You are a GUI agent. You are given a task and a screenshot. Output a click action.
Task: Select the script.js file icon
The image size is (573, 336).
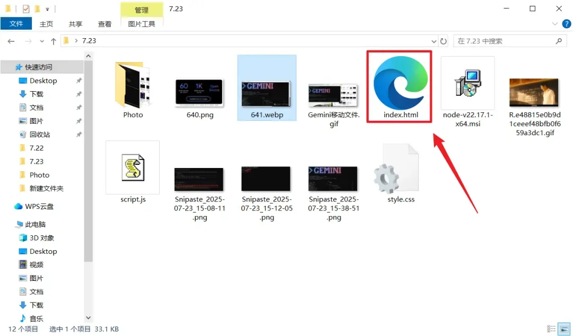tap(133, 167)
